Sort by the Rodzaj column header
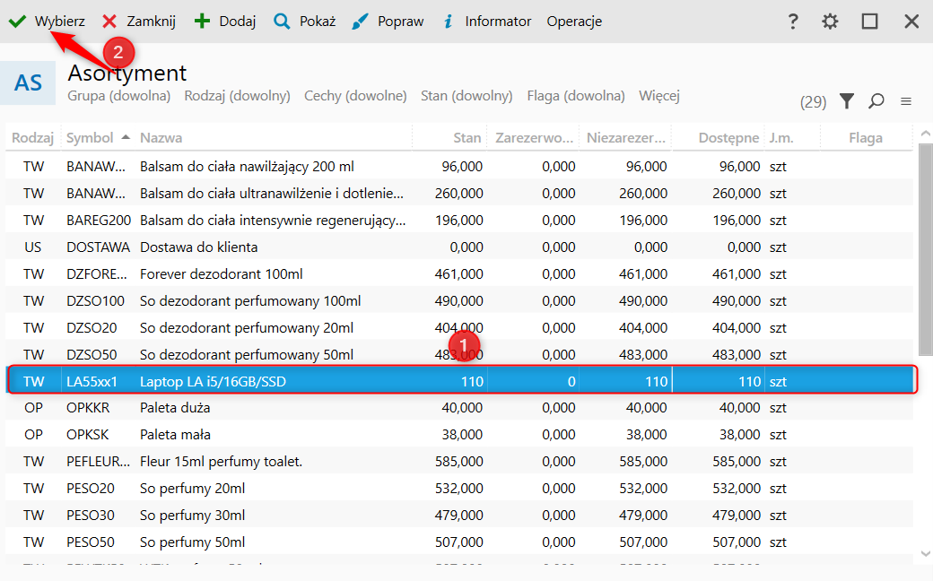This screenshot has width=933, height=581. 32,138
